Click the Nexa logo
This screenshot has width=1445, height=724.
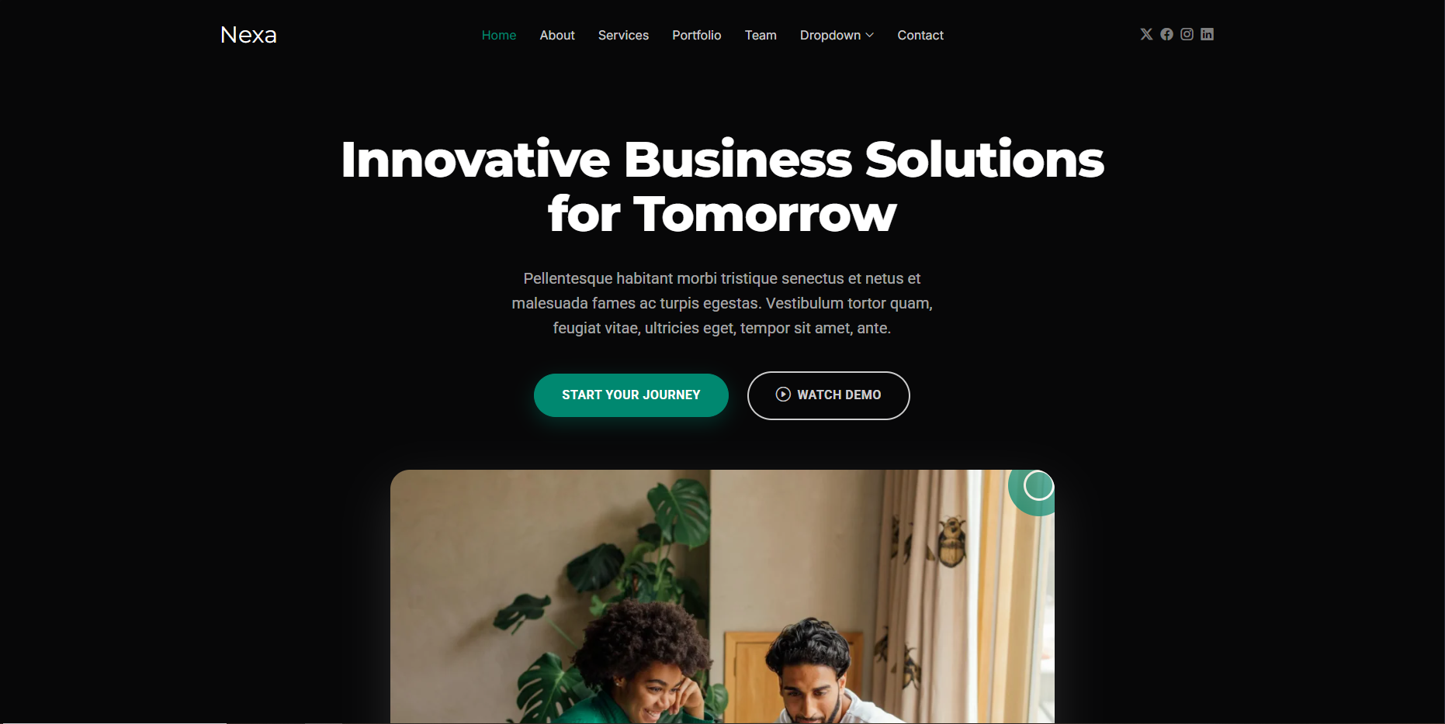pyautogui.click(x=248, y=35)
